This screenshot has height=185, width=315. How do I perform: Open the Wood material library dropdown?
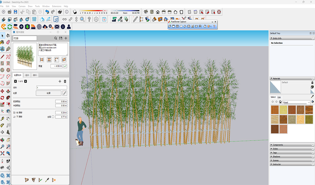click(x=309, y=102)
